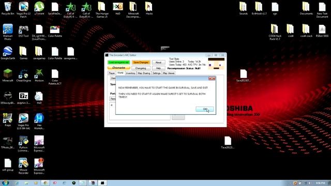Screen dimensions: 331x186
Task: Open the Documents folder icon
Action: [x=306, y=9]
